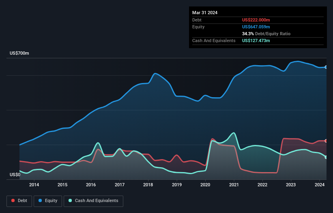This screenshot has width=333, height=213.
Task: Click the red Debt legend dot
Action: 13,200
